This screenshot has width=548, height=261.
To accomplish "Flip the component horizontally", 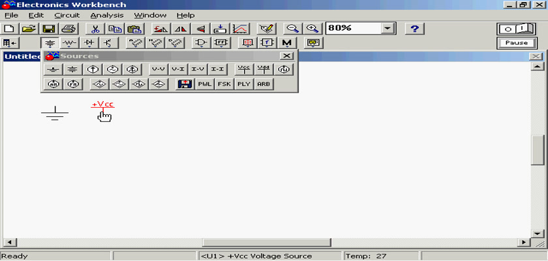I will (181, 29).
